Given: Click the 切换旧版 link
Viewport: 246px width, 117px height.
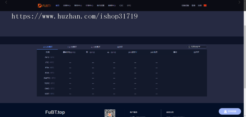Looking at the screenshot, I should pos(185,5).
